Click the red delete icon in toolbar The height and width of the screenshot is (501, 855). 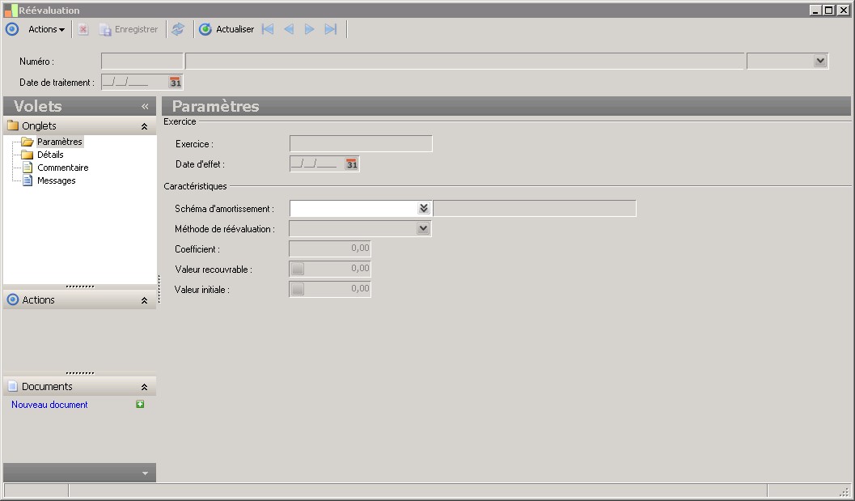(x=83, y=29)
